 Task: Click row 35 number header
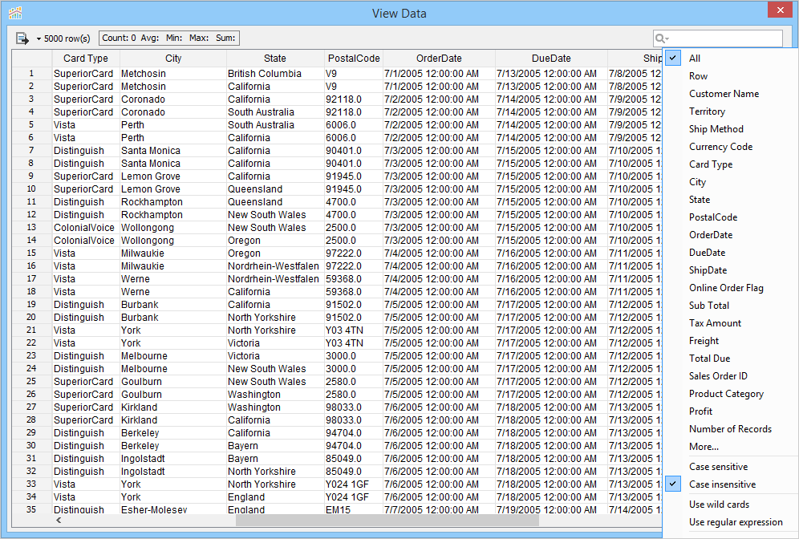[x=31, y=509]
